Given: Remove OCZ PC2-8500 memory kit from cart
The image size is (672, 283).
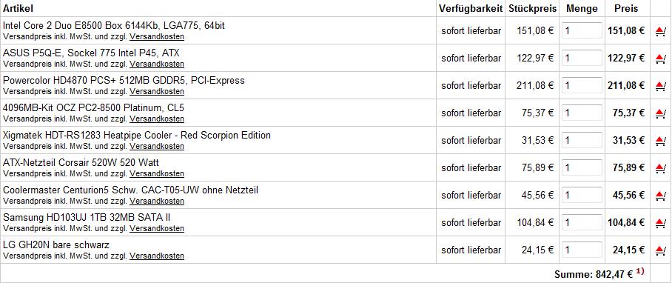Looking at the screenshot, I should (660, 113).
